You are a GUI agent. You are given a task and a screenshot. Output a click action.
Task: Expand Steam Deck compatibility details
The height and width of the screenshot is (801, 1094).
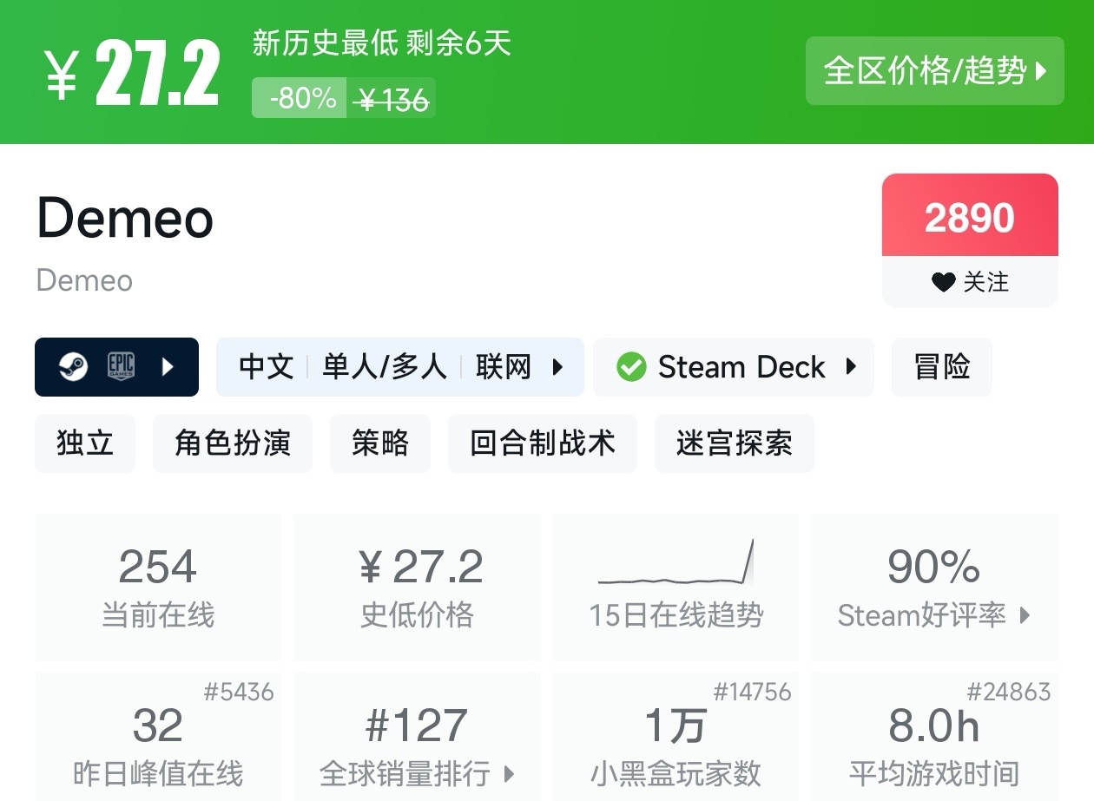click(852, 367)
